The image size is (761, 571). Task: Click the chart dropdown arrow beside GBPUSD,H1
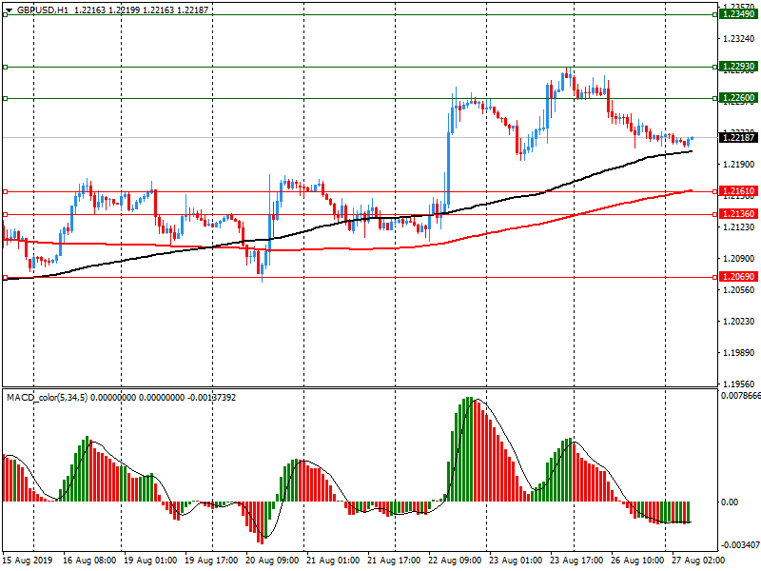coord(9,10)
